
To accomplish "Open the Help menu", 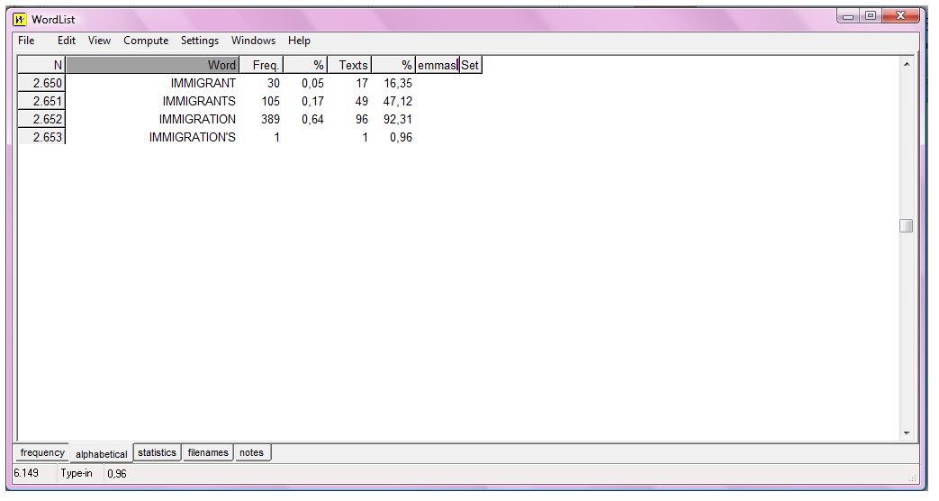I will point(299,41).
